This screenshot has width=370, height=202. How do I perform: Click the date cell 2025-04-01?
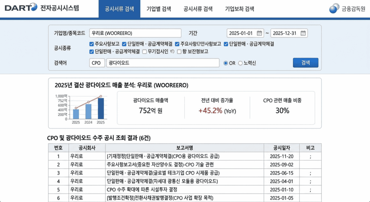coord(281,181)
